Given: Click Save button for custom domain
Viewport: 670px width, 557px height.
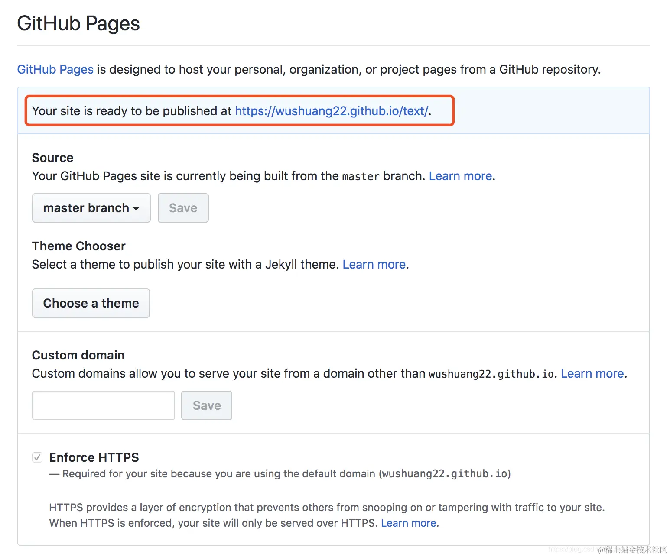Looking at the screenshot, I should point(207,405).
